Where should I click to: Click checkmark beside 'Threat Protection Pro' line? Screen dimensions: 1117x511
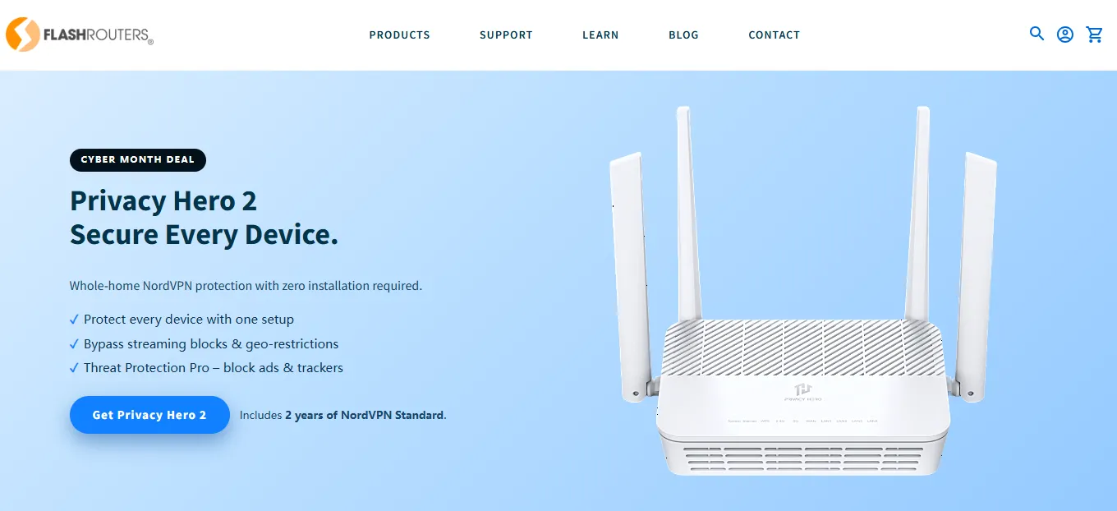75,368
